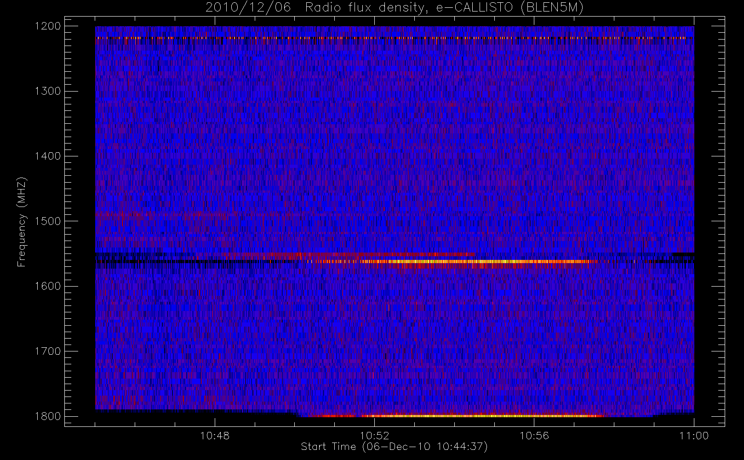This screenshot has height=460, width=744.
Task: Click the 10:56 time tick label
Action: (534, 436)
